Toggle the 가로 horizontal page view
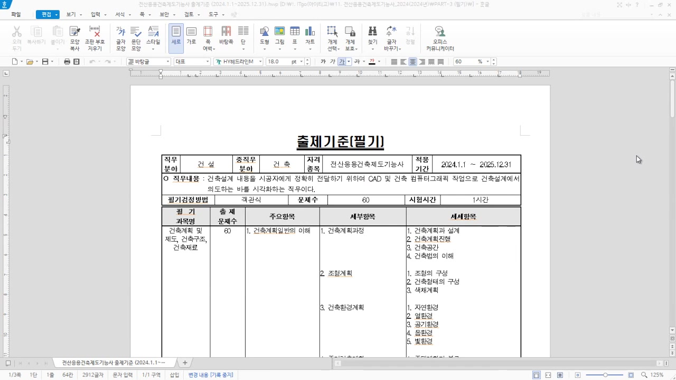The height and width of the screenshot is (380, 676). tap(191, 34)
